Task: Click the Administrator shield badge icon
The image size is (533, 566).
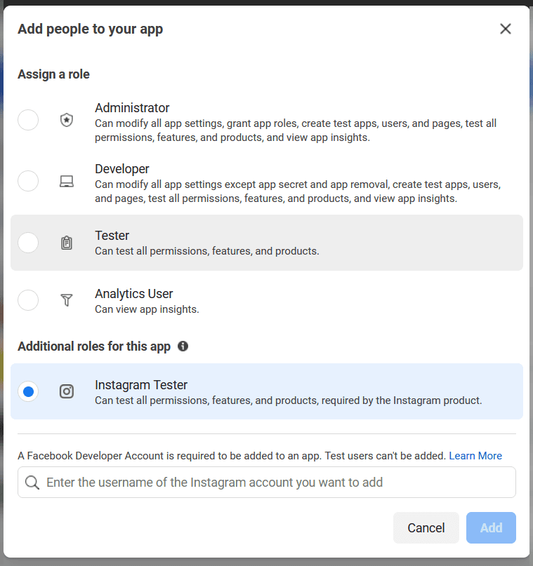Action: pyautogui.click(x=66, y=120)
